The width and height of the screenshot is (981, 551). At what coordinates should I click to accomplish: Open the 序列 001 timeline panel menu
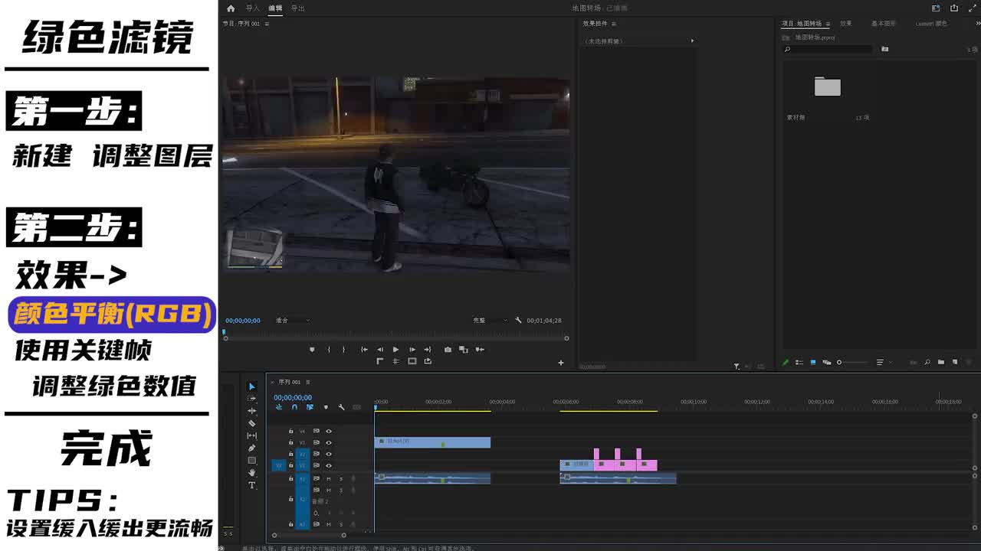click(x=308, y=382)
